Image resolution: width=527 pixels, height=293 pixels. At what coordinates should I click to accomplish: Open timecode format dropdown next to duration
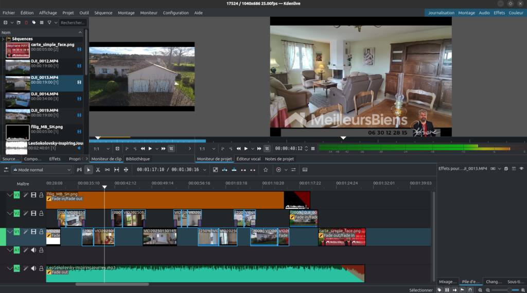pos(205,170)
